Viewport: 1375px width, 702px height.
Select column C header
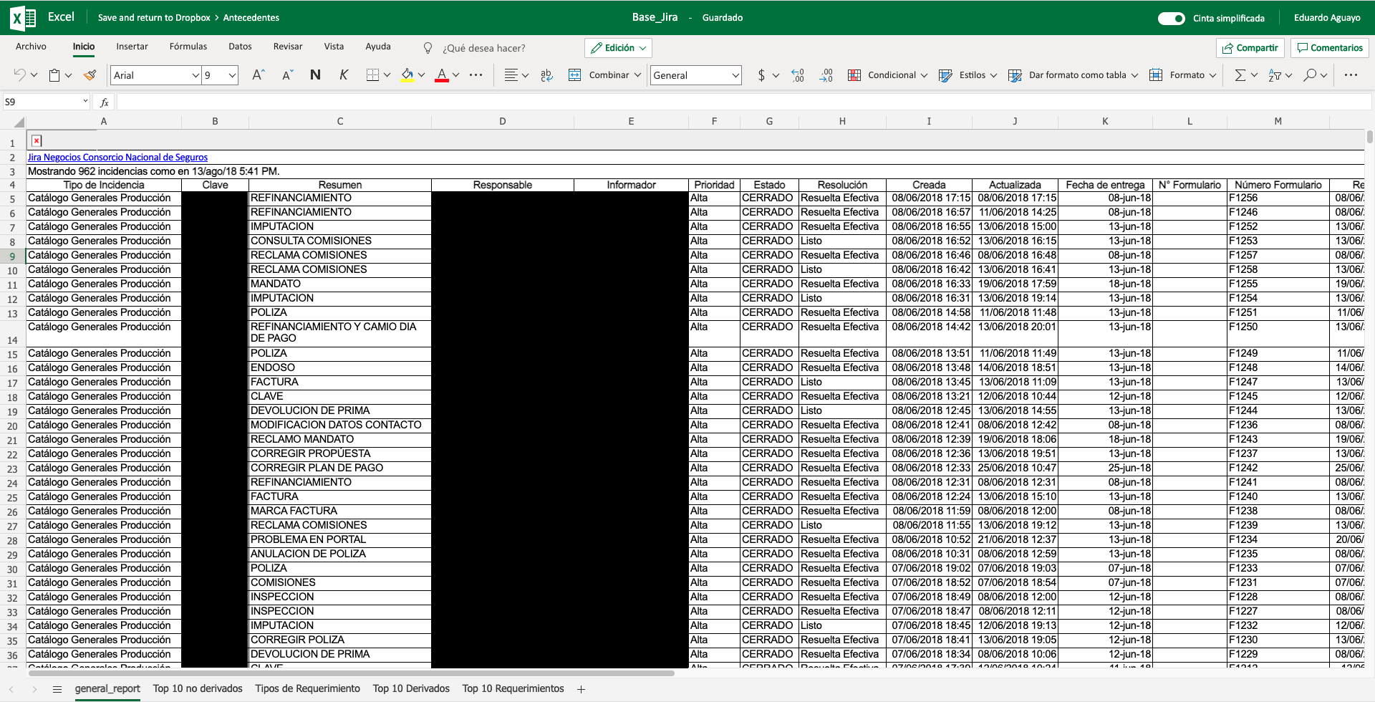(340, 122)
